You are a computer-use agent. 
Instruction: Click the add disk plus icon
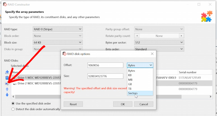(7, 72)
